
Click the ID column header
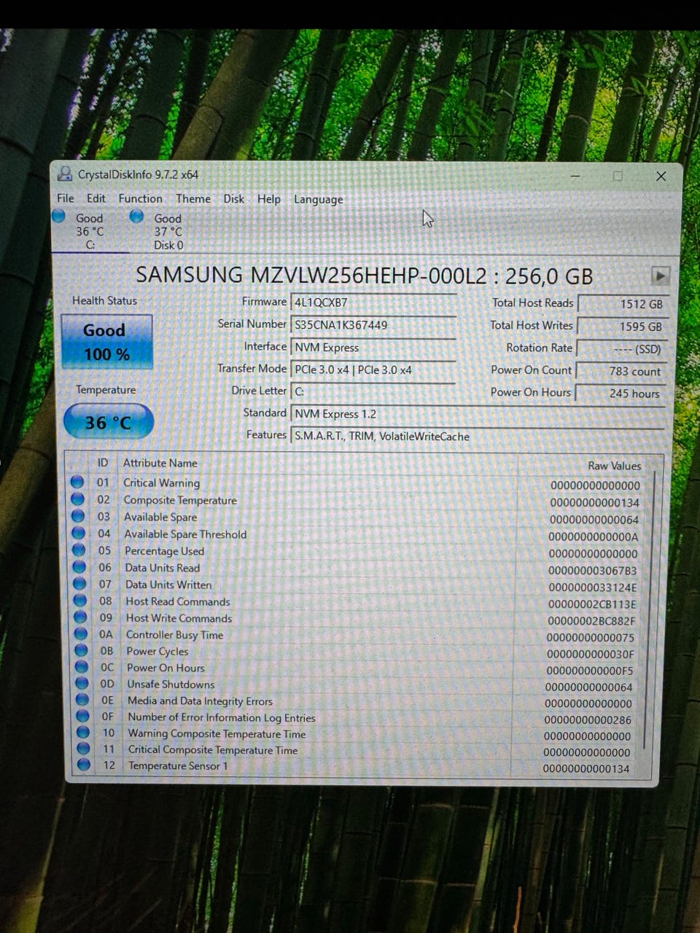click(x=103, y=463)
